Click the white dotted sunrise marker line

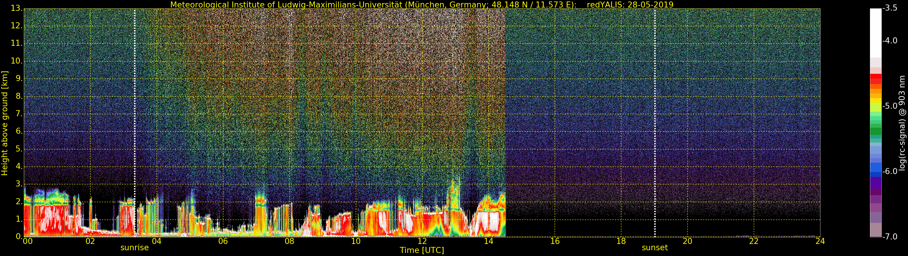135,122
